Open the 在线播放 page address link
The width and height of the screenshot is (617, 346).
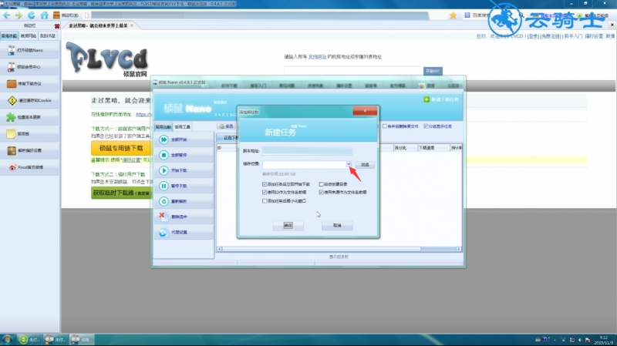[143, 114]
